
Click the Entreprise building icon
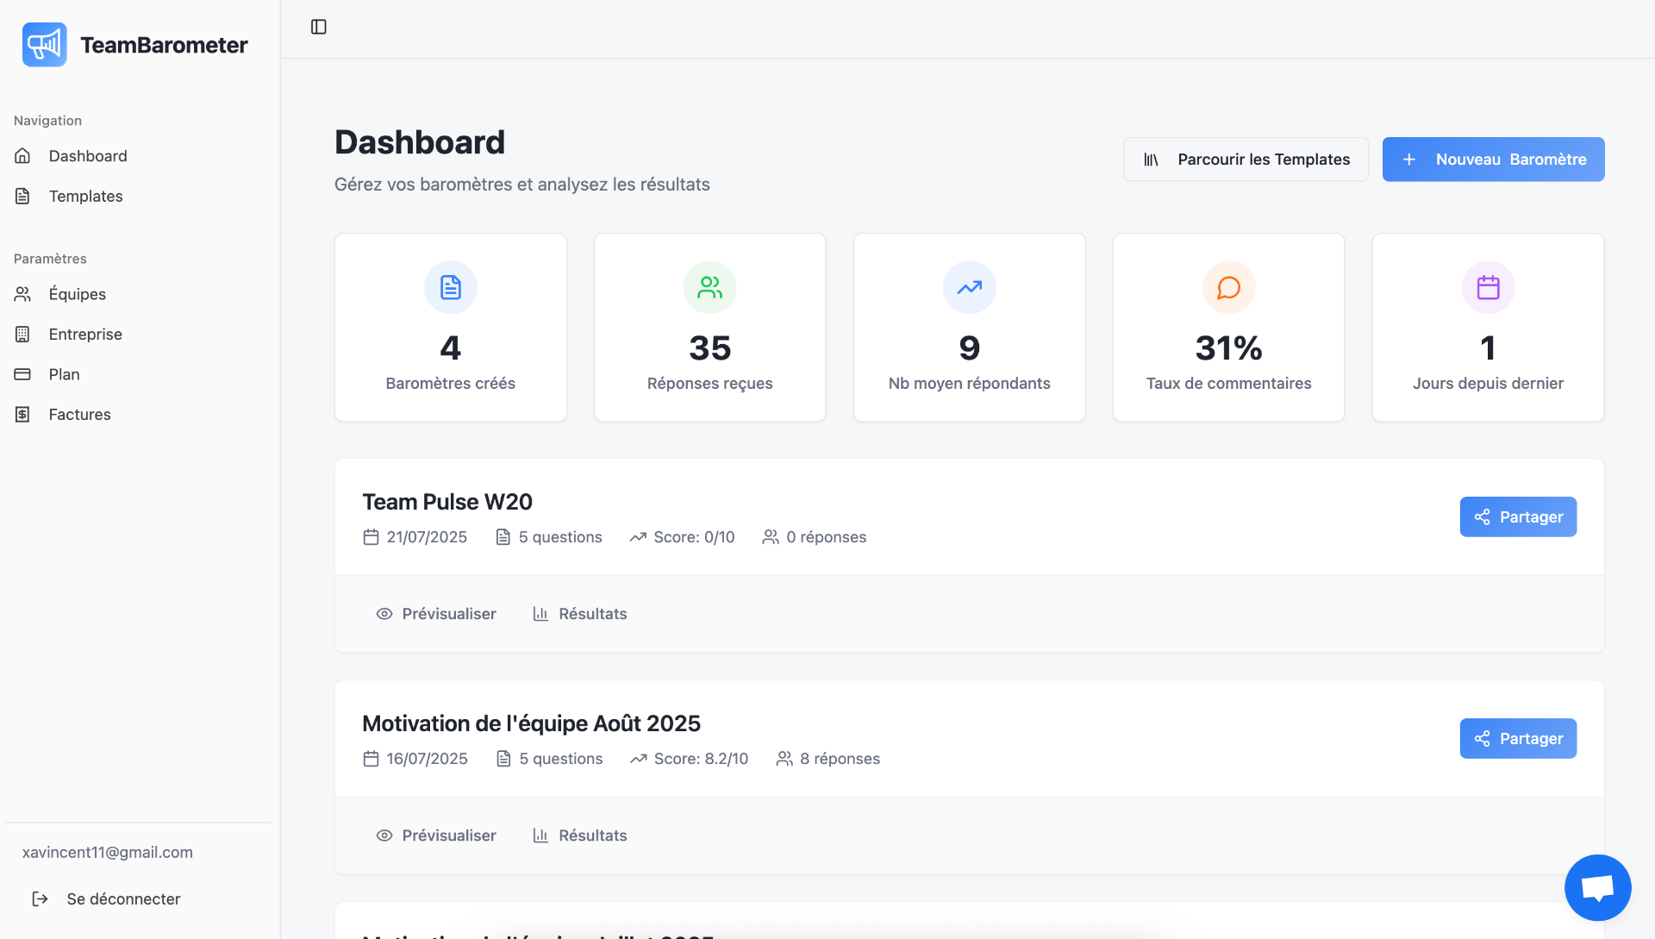(x=22, y=335)
